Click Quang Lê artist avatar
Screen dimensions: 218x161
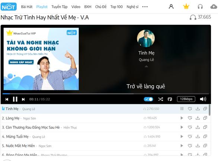click(146, 39)
